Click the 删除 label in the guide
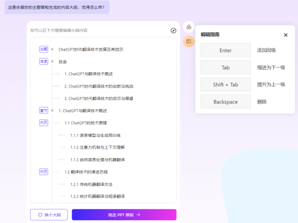Image resolution: width=298 pixels, height=223 pixels. click(x=262, y=102)
